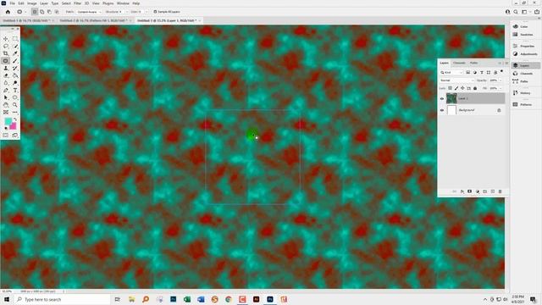Toggle the lock all padlock button
Image resolution: width=542 pixels, height=305 pixels.
pyautogui.click(x=475, y=88)
